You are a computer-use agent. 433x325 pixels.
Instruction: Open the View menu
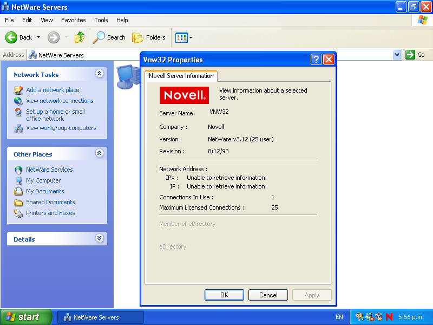(x=47, y=20)
